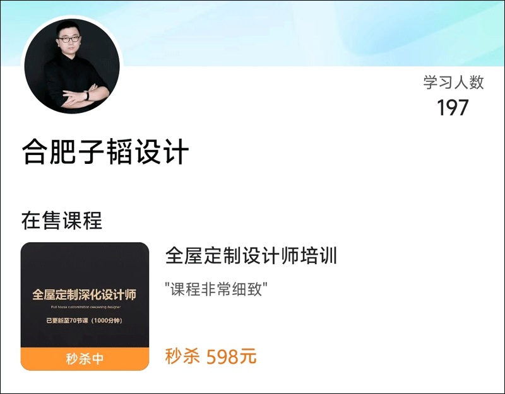Select the character 合肥 in the profile name

pos(49,152)
